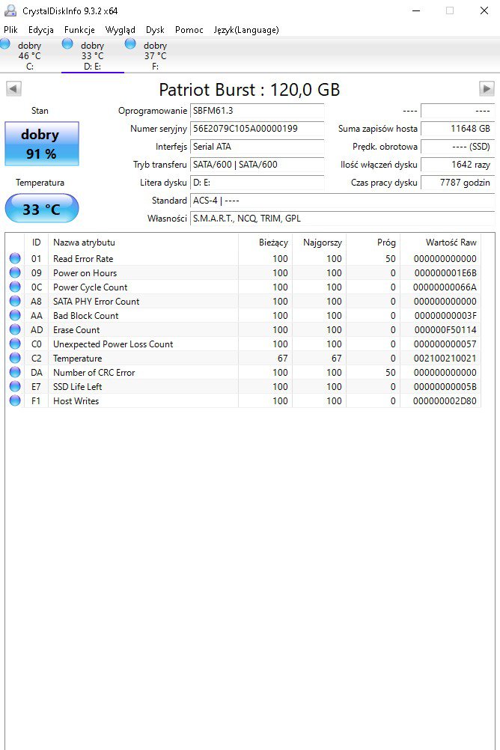Image resolution: width=500 pixels, height=750 pixels.
Task: Click status orb for Temperature attribute
Action: [15, 358]
